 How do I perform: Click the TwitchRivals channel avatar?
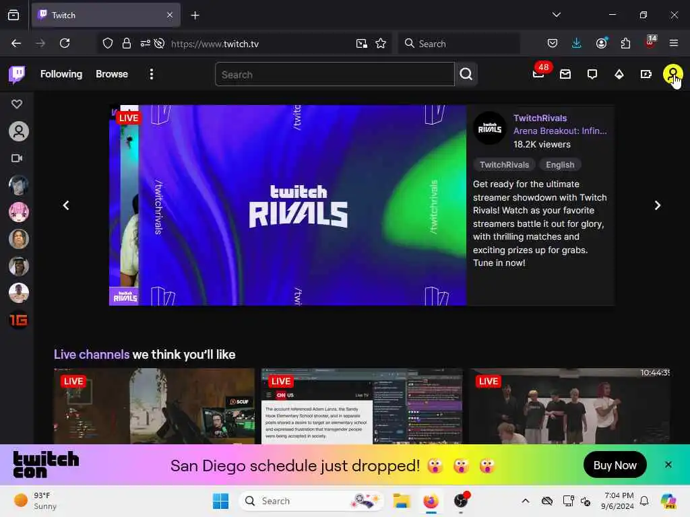pyautogui.click(x=490, y=129)
